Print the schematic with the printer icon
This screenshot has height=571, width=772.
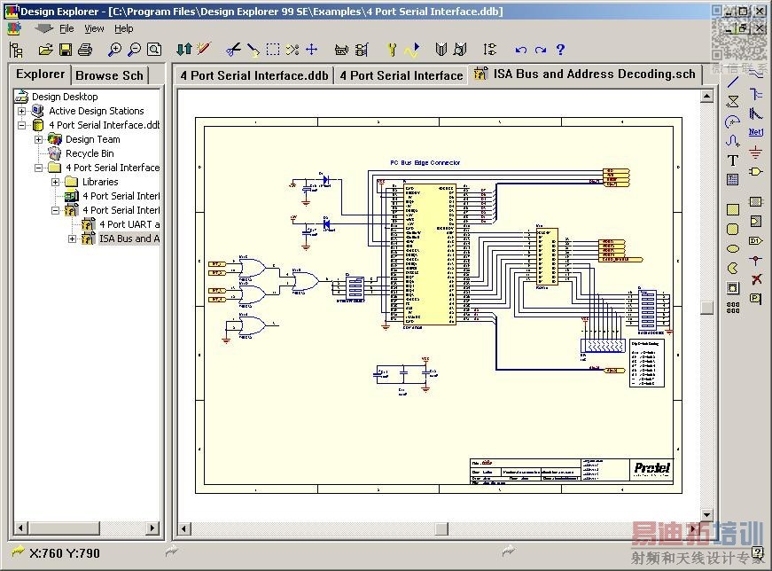[x=85, y=50]
